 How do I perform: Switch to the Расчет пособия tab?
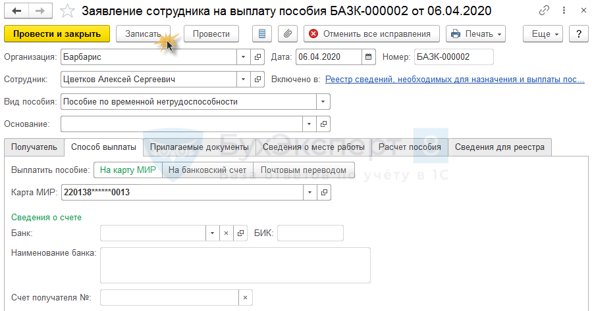click(410, 147)
